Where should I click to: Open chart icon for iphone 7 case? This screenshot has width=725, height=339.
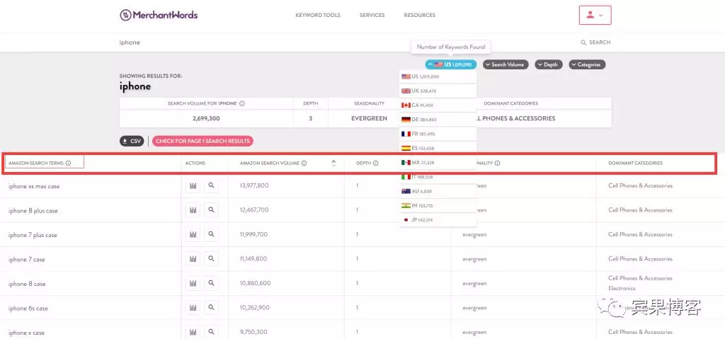193,259
